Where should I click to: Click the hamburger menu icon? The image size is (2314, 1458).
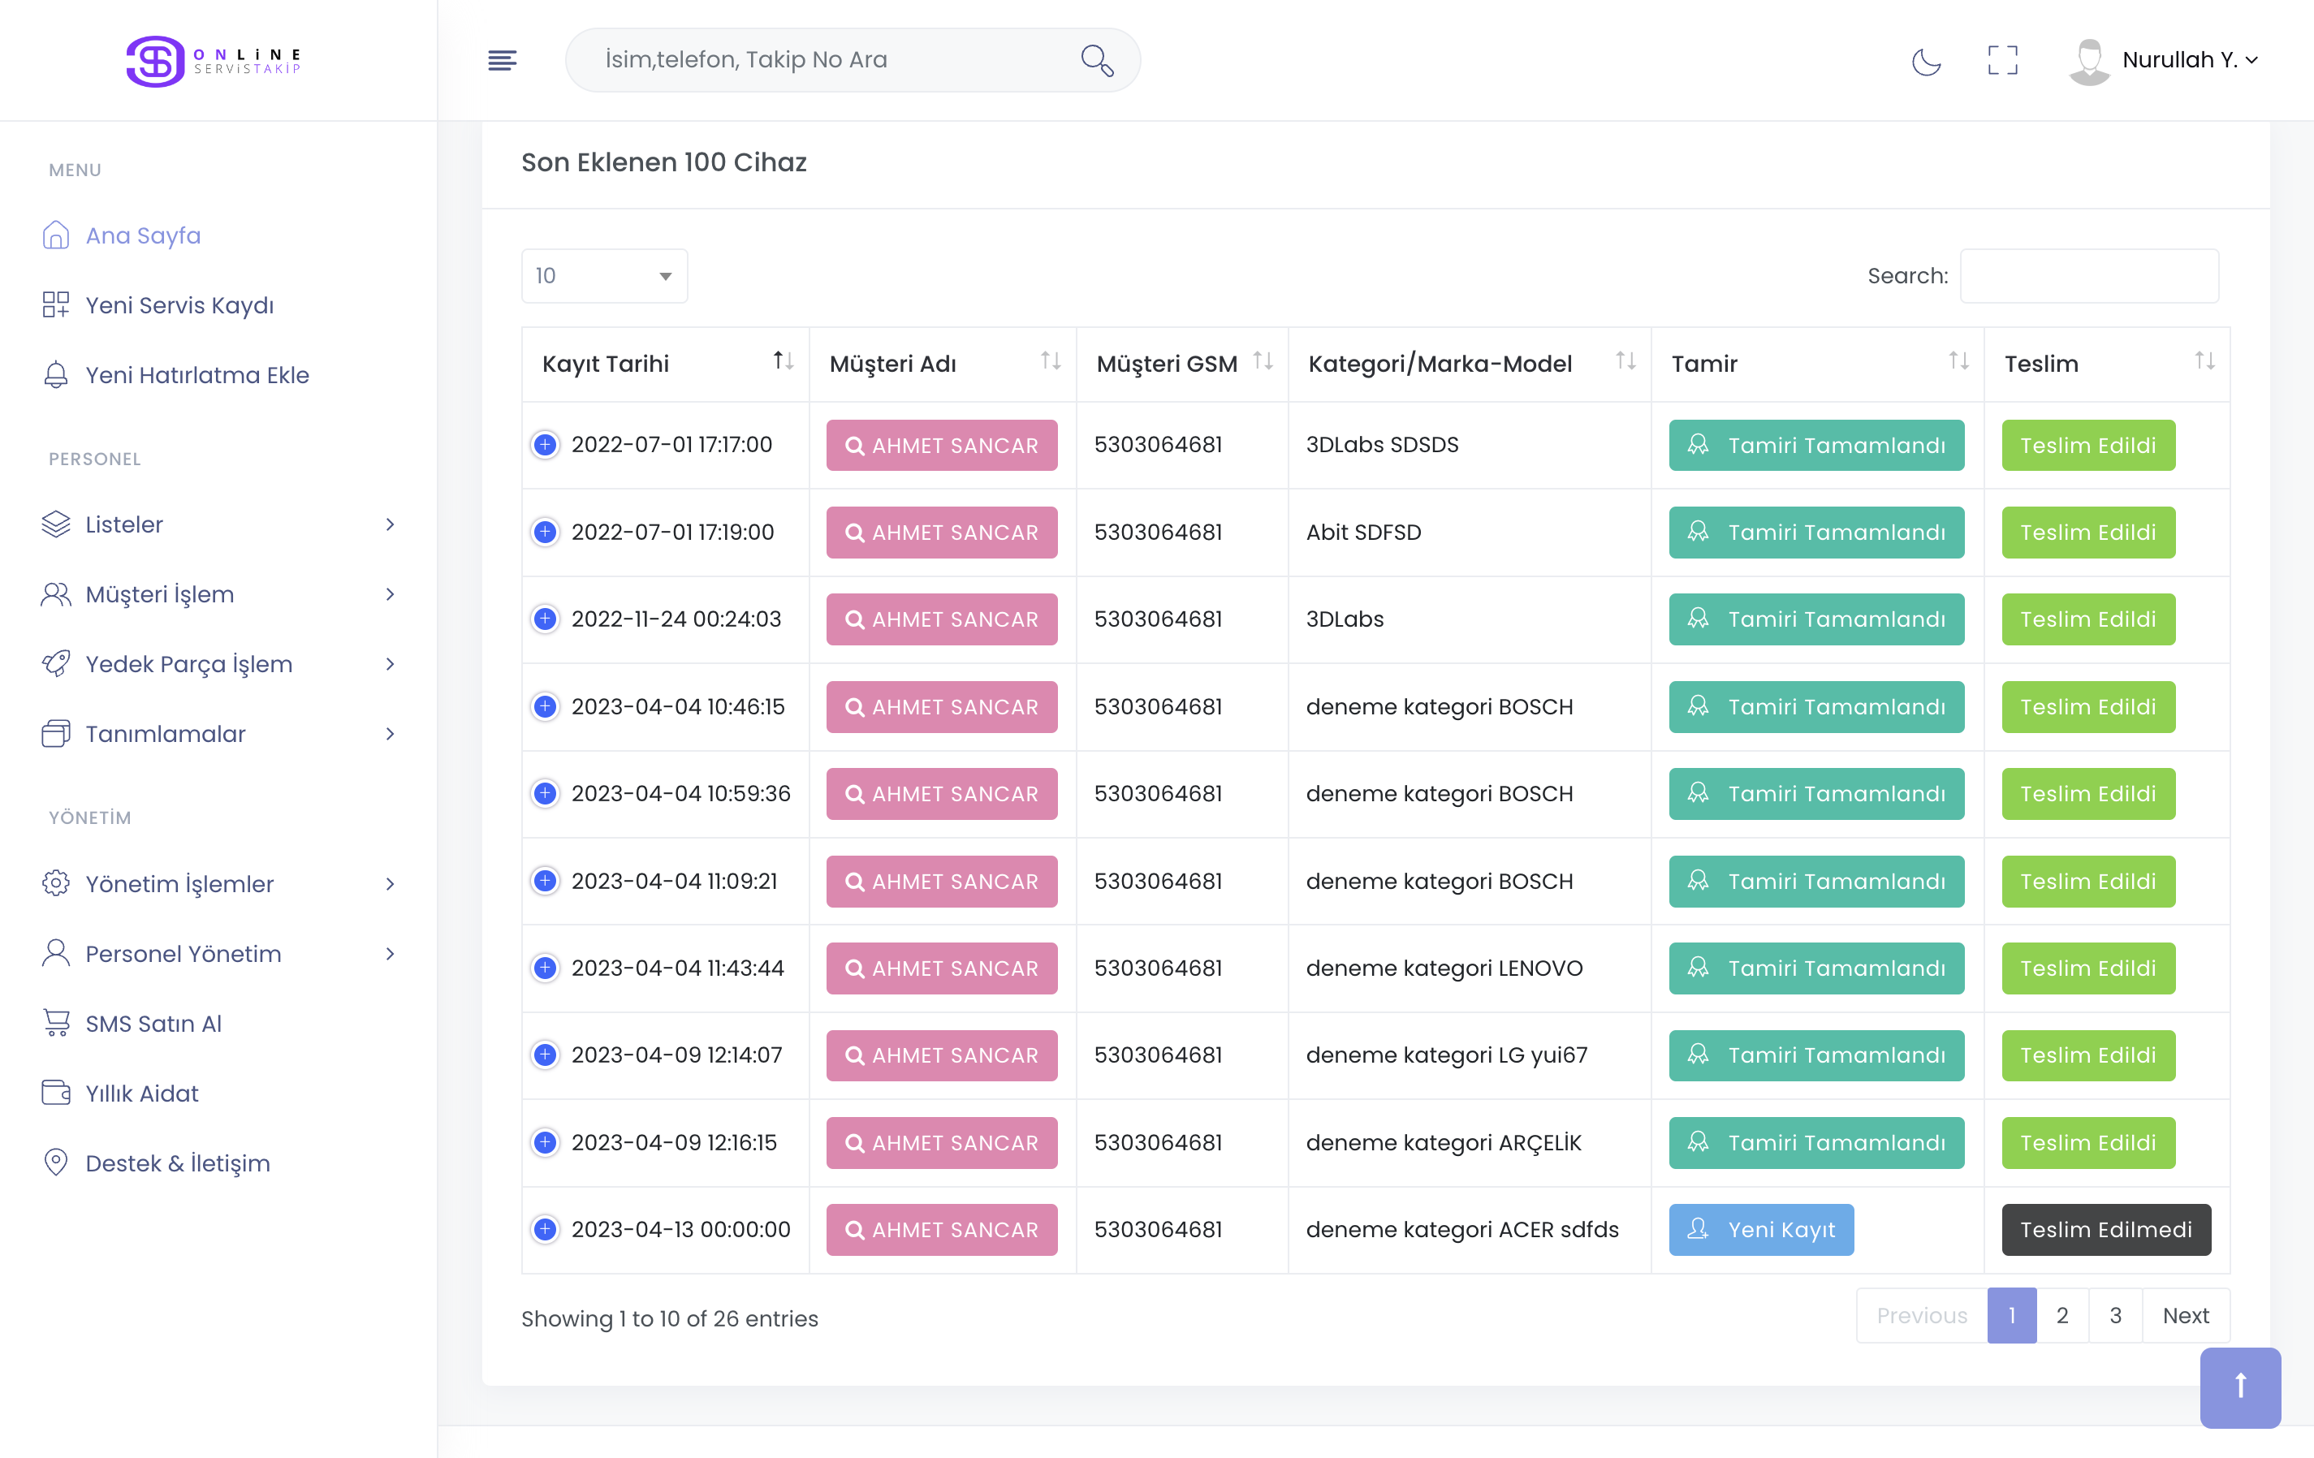point(502,61)
